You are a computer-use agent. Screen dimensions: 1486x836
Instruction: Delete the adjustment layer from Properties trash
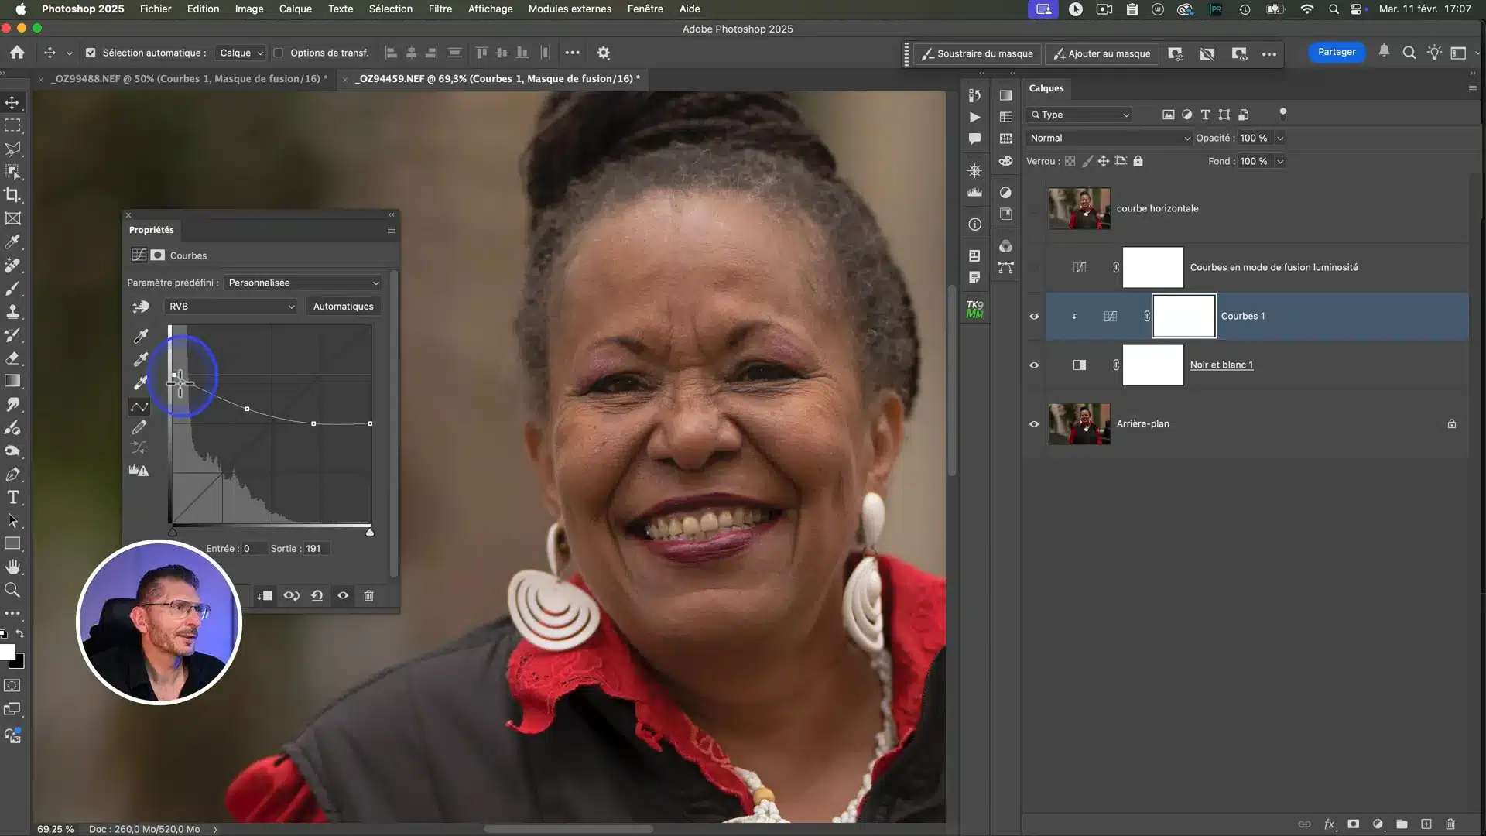(x=369, y=595)
